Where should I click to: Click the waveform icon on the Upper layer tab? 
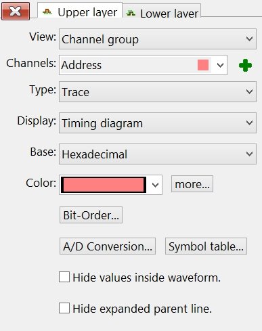(47, 12)
